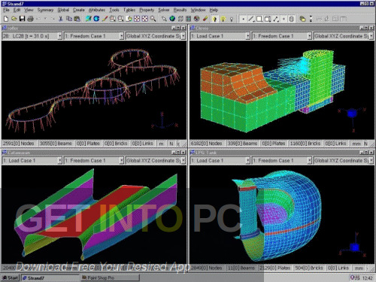The height and width of the screenshot is (282, 376).
Task: Open the Tables menu
Action: (x=129, y=10)
